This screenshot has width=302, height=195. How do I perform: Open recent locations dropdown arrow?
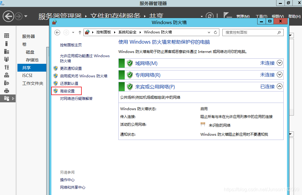coord(73,32)
